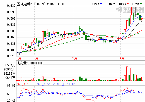
Task: Click the 28940万 volume axis label
Action: click(x=9, y=69)
